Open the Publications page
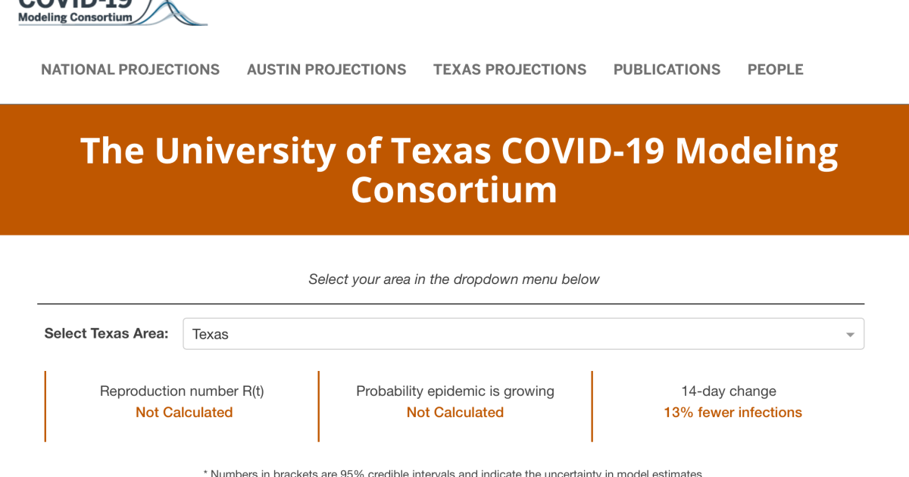Viewport: 909px width, 477px height. pyautogui.click(x=667, y=70)
